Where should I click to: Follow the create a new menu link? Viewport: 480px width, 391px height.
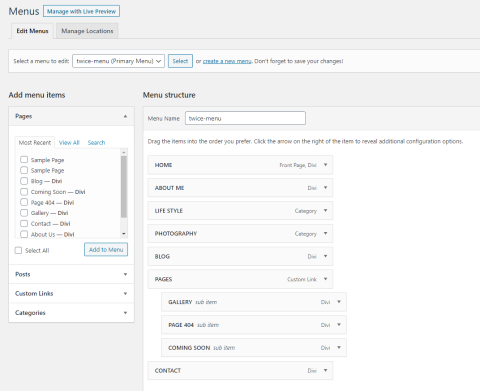click(x=227, y=61)
